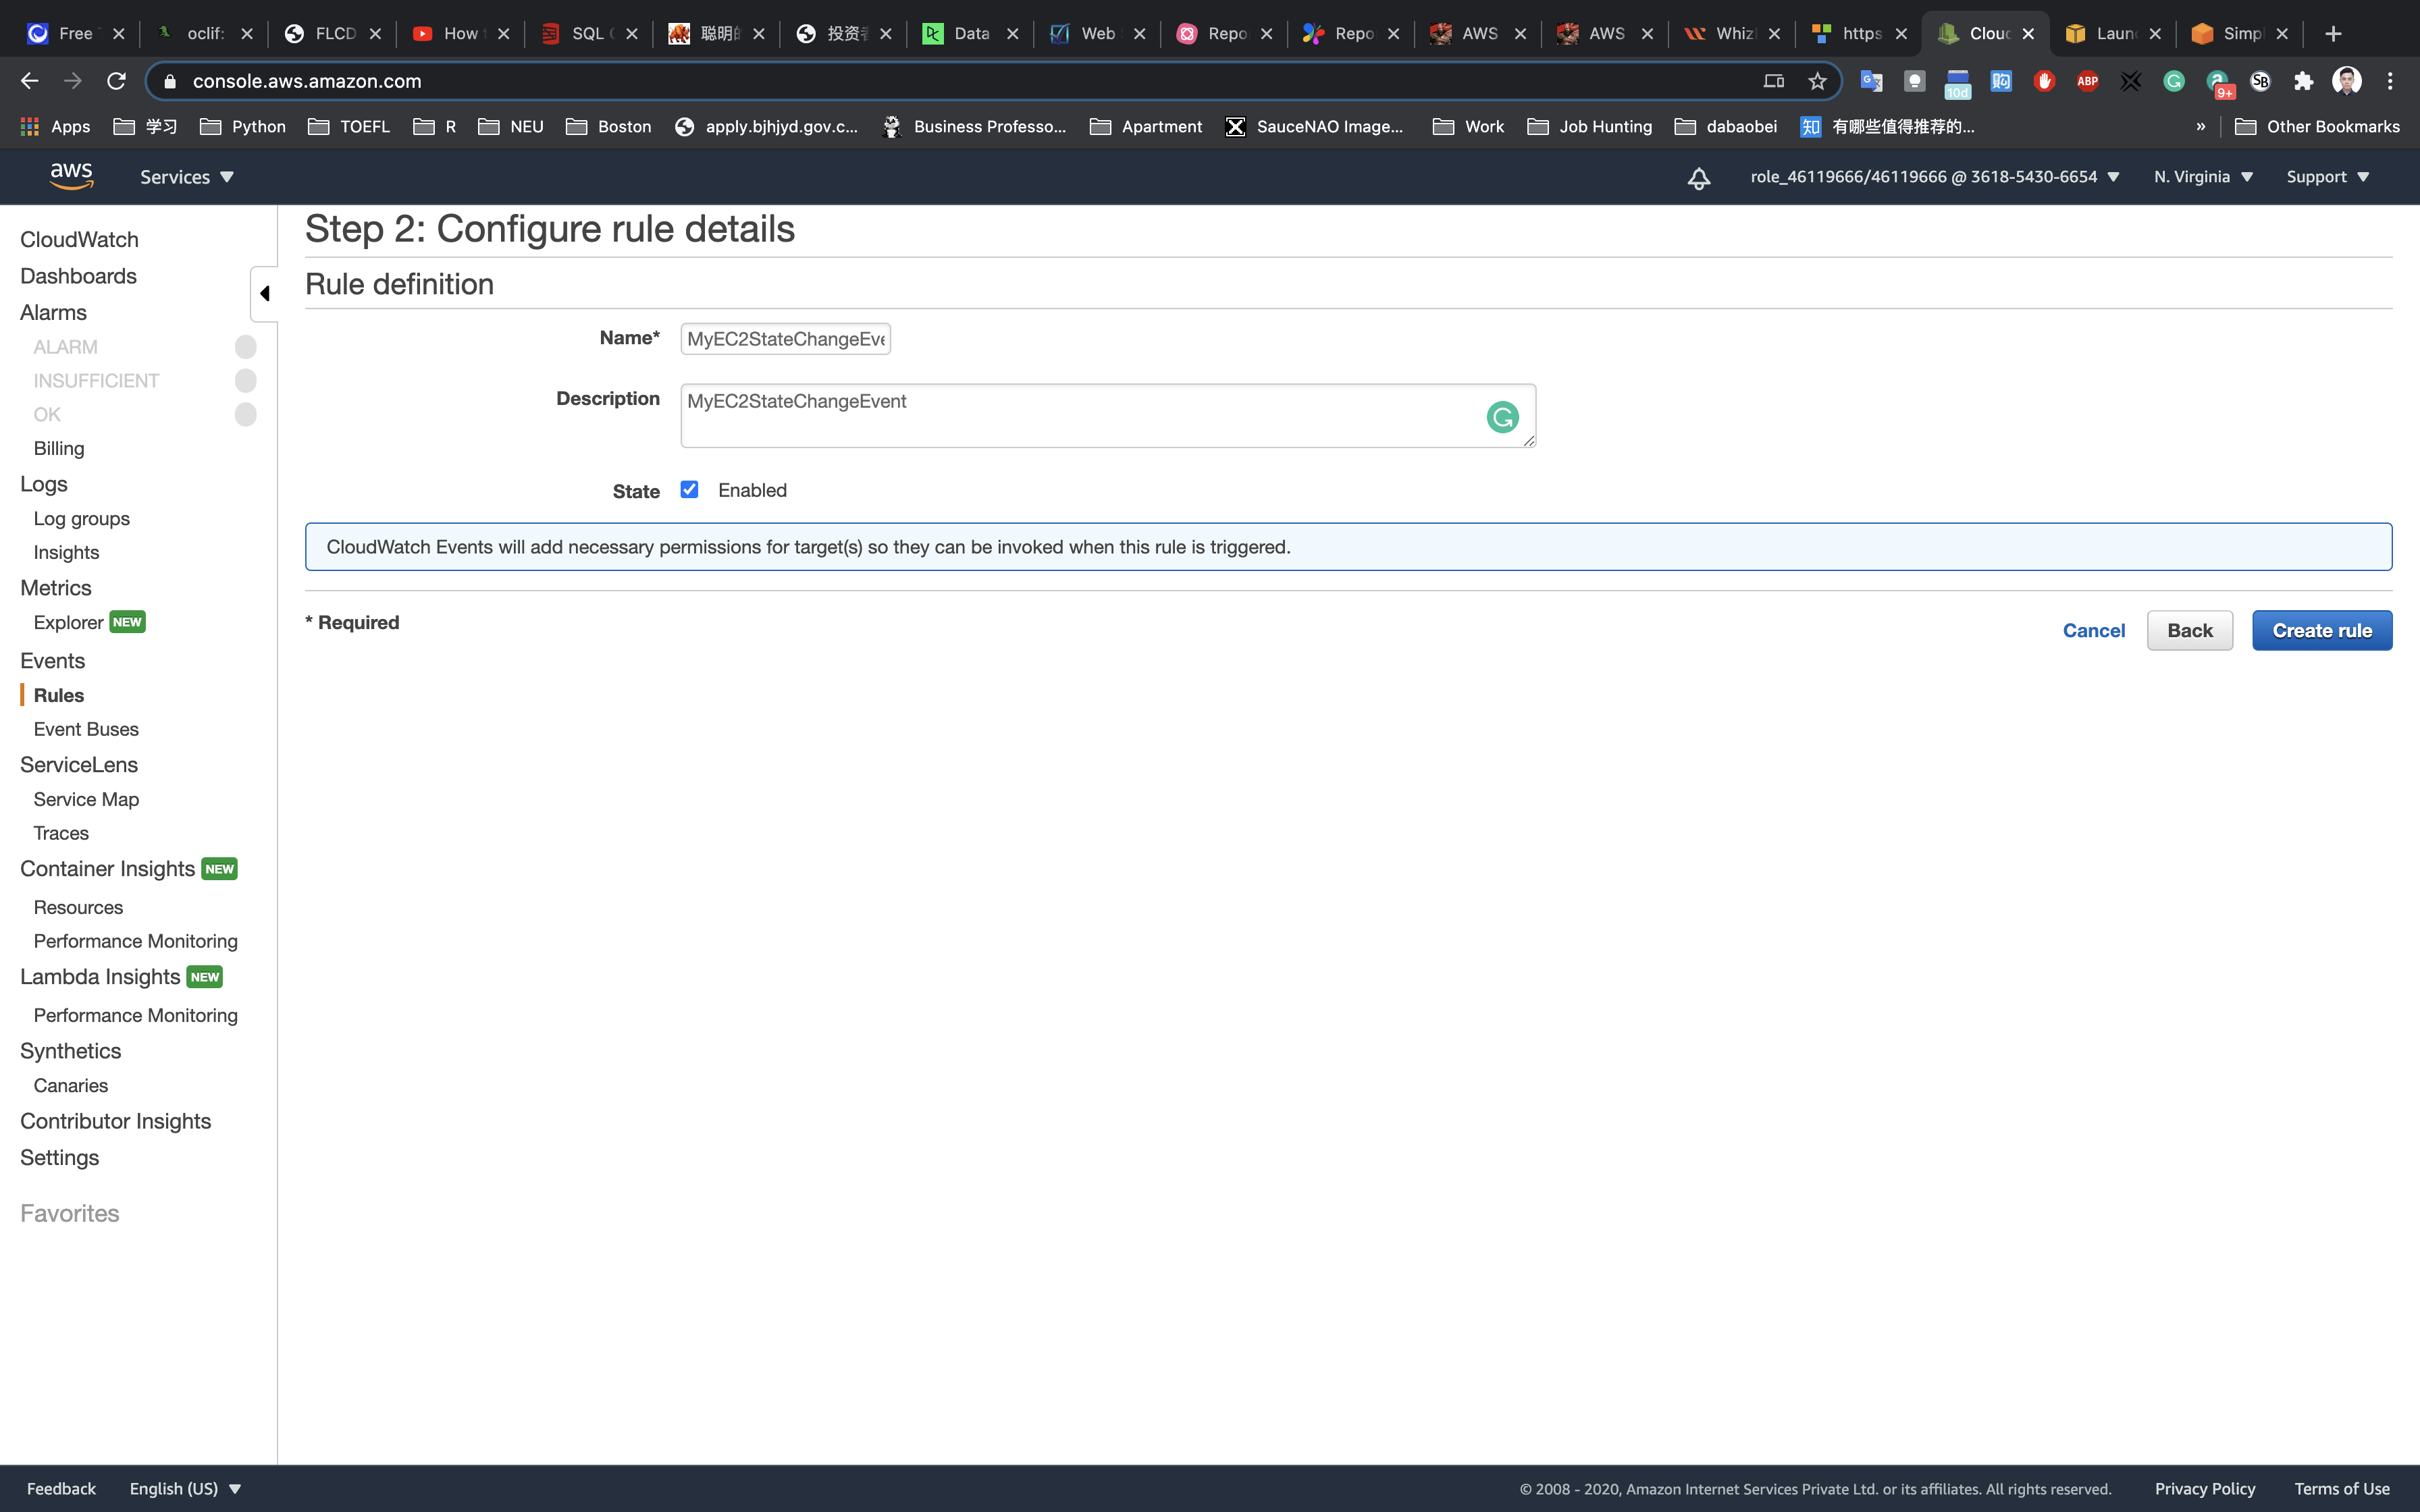
Task: Expand the Support dropdown menu
Action: 2327,177
